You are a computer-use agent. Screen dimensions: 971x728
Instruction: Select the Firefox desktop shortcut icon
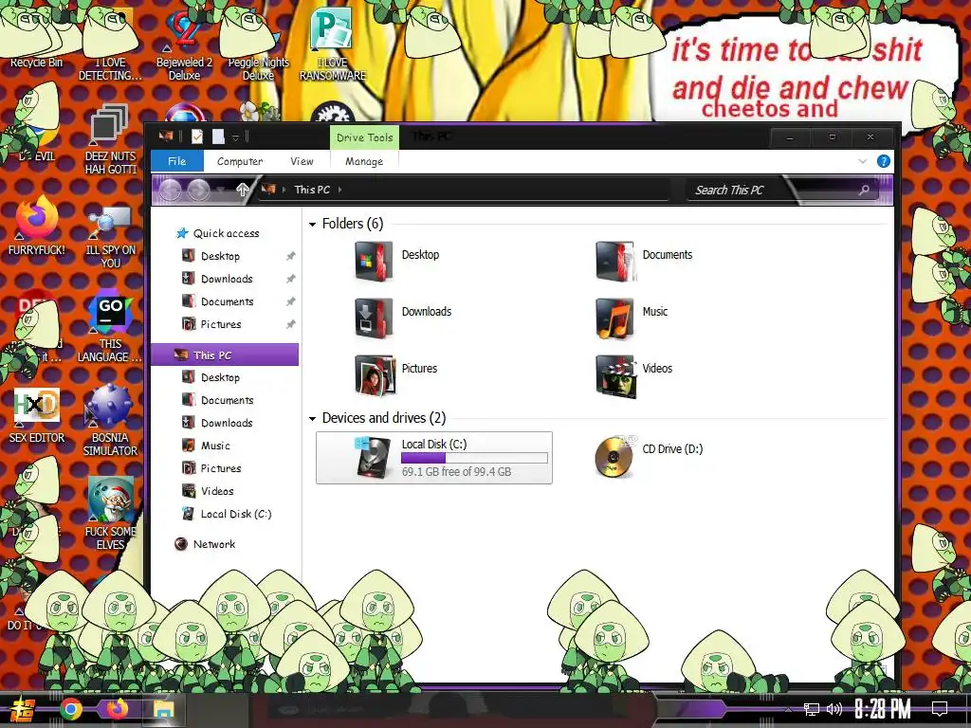tap(36, 224)
